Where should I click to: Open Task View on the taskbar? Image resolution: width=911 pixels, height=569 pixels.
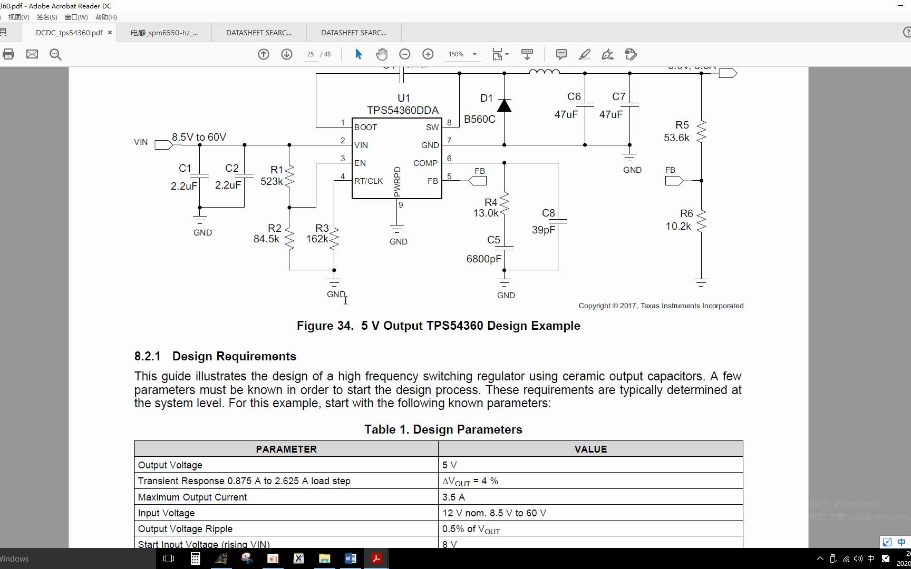click(x=169, y=558)
